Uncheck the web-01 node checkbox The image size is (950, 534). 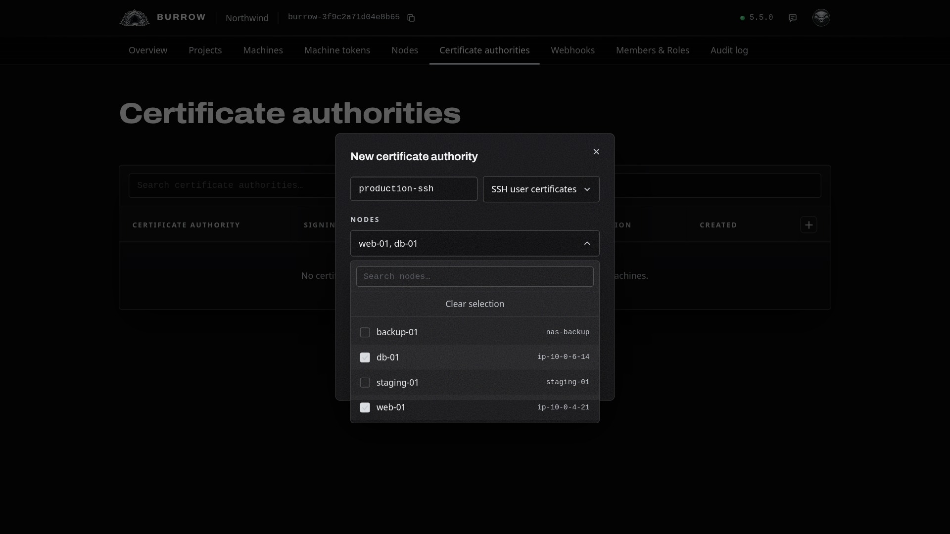365,407
